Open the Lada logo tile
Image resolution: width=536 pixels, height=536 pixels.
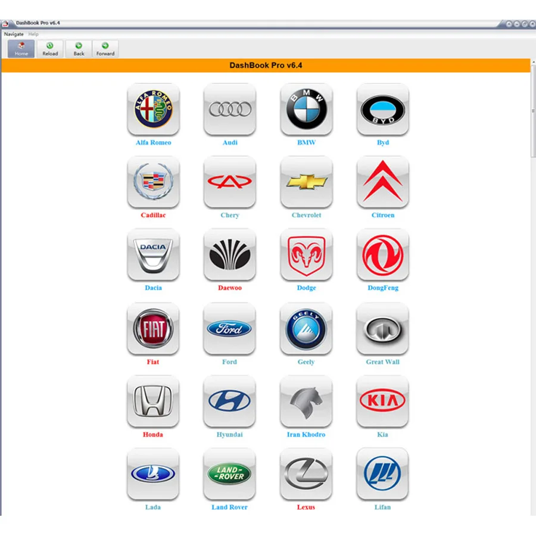pyautogui.click(x=153, y=474)
